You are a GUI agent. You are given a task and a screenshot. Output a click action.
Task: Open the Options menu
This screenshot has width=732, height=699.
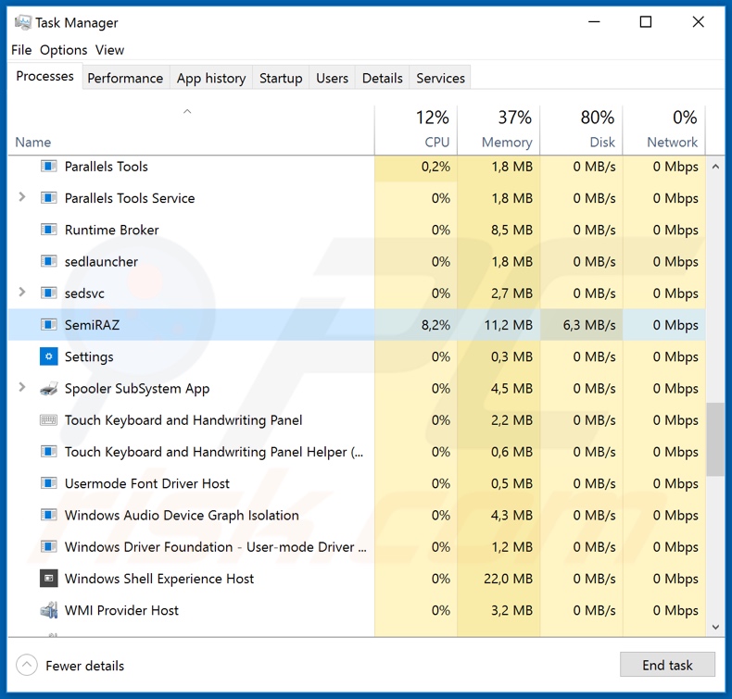click(64, 50)
